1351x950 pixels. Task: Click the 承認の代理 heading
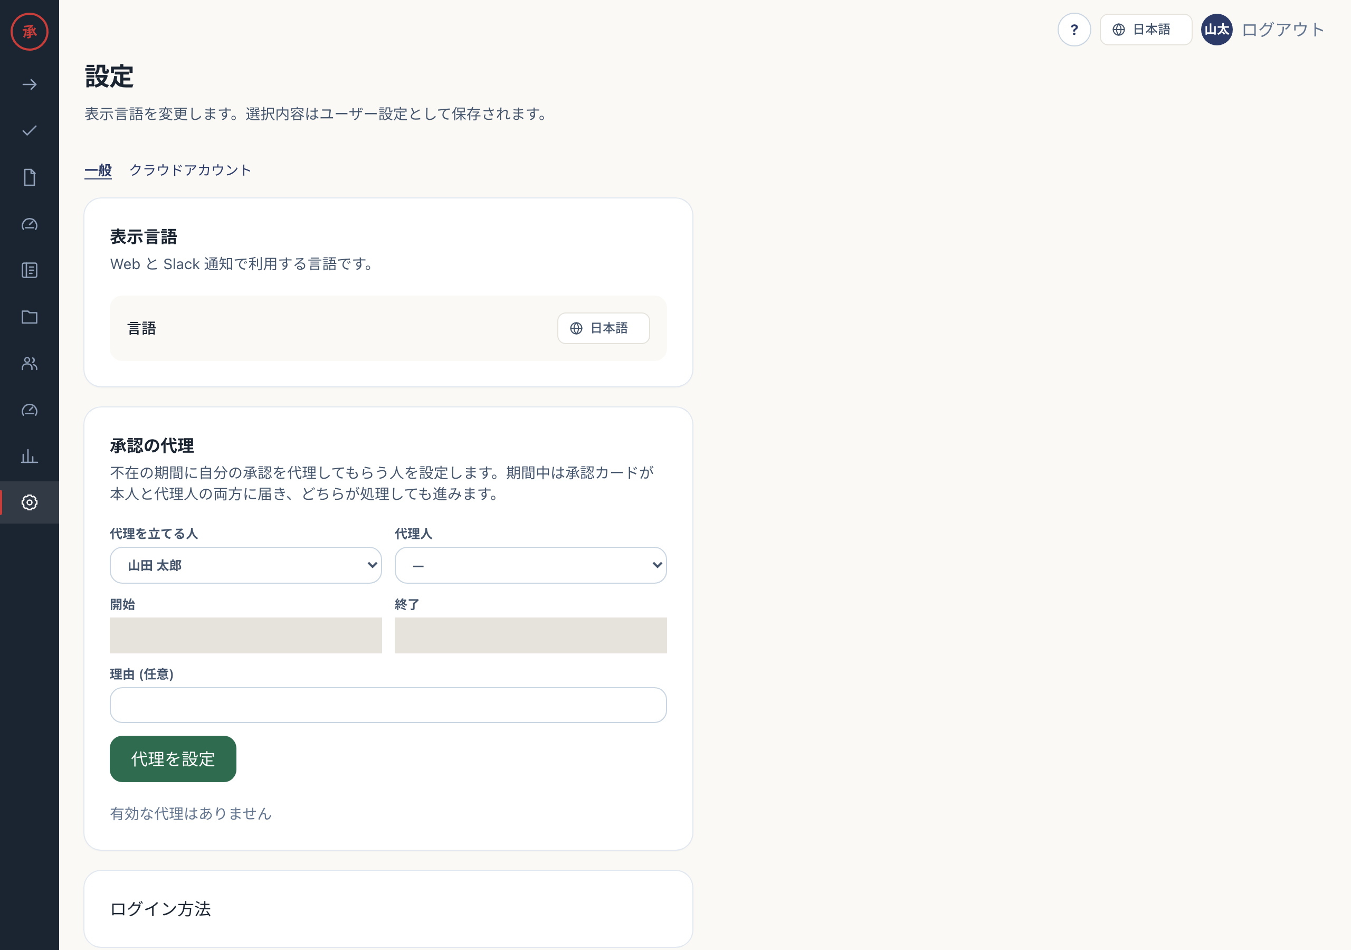152,445
